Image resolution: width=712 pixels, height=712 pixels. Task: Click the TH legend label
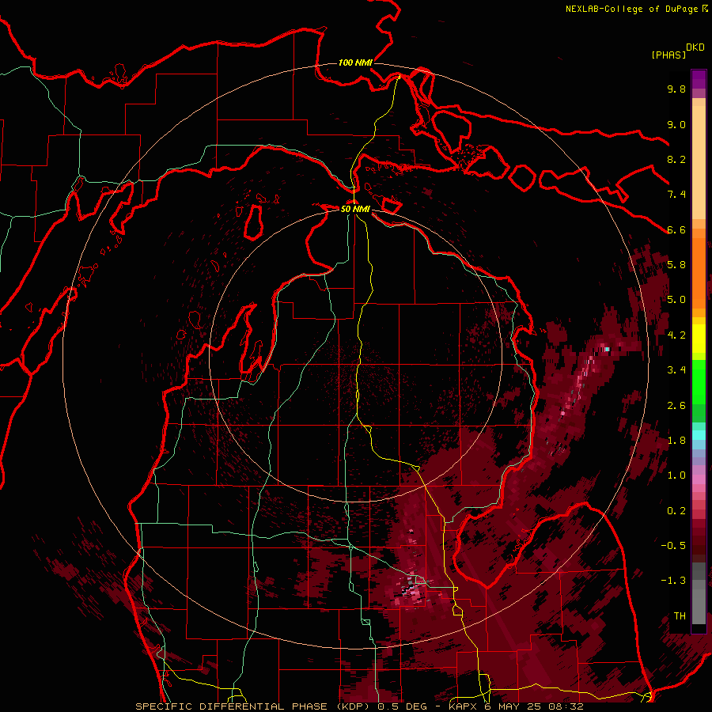pyautogui.click(x=680, y=616)
